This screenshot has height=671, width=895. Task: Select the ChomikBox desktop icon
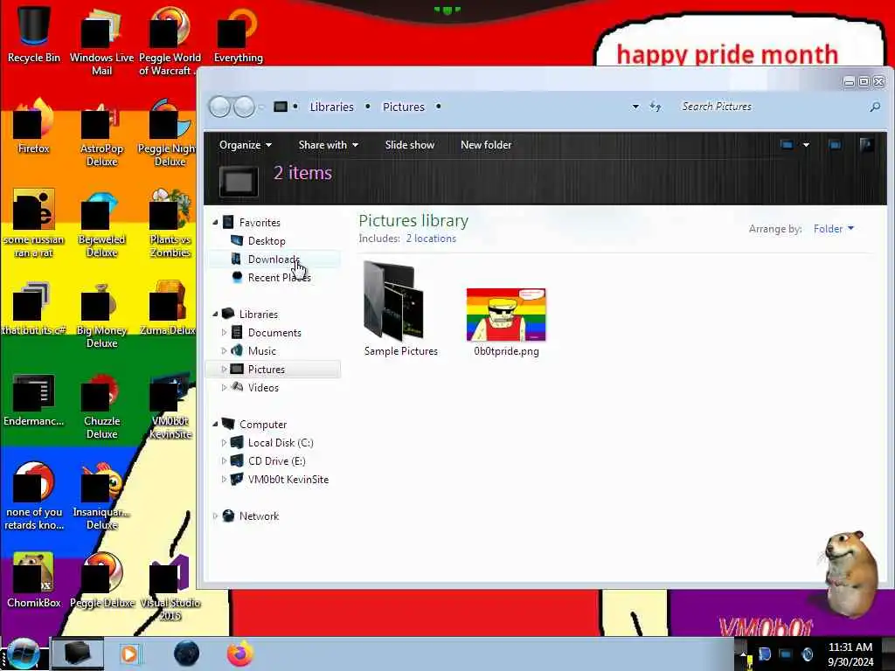point(34,580)
